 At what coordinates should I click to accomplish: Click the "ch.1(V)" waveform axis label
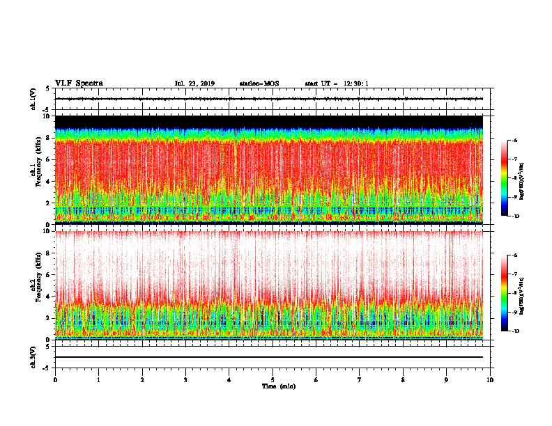(x=33, y=99)
